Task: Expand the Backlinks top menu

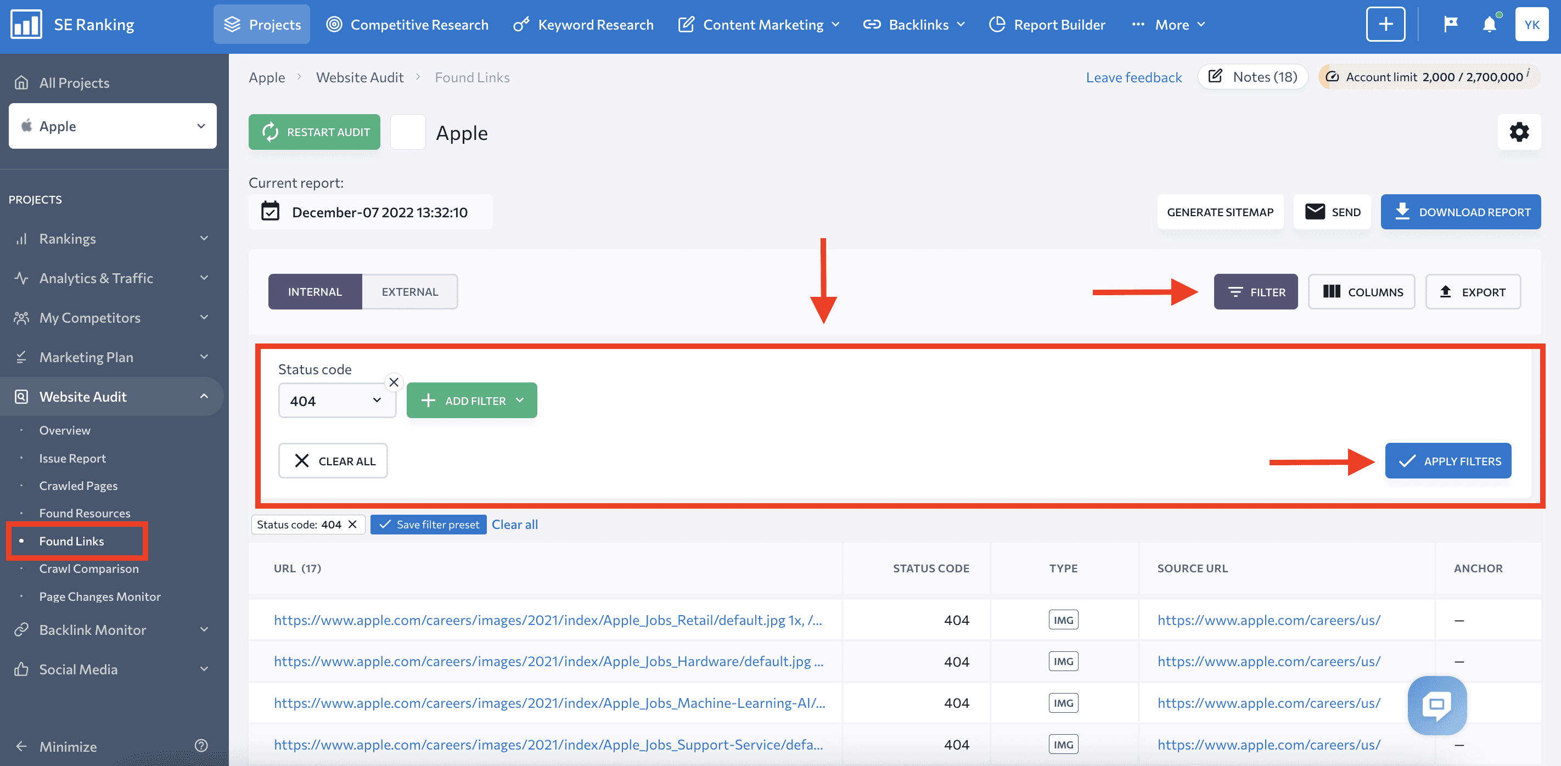Action: (x=914, y=24)
